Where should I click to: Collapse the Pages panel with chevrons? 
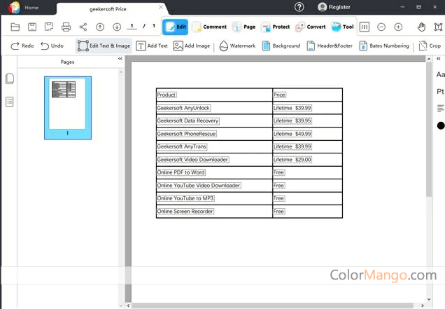coord(120,59)
